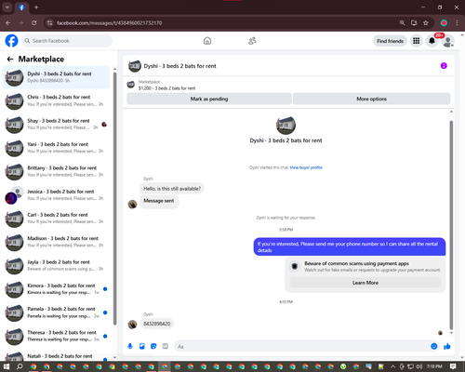The image size is (465, 372).
Task: Click the browser reload icon
Action: click(34, 23)
